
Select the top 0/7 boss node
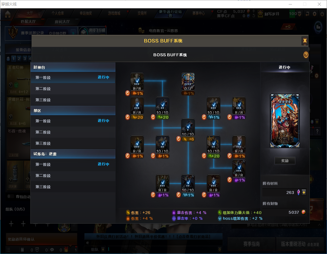[188, 82]
